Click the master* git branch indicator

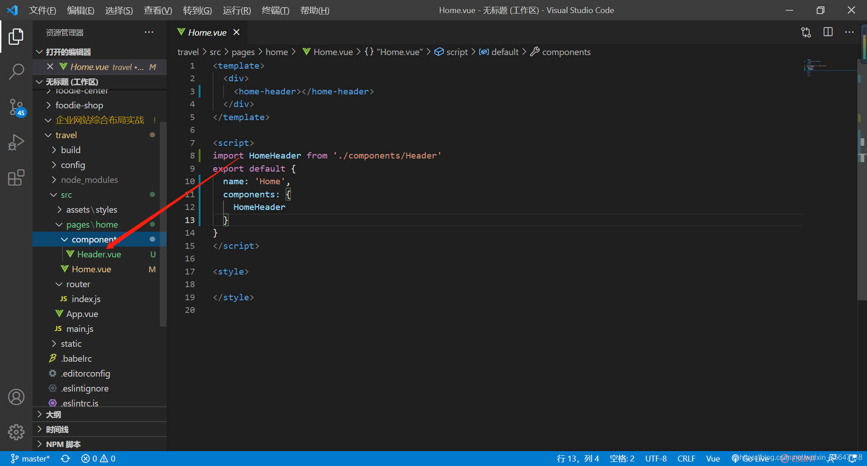click(x=30, y=459)
